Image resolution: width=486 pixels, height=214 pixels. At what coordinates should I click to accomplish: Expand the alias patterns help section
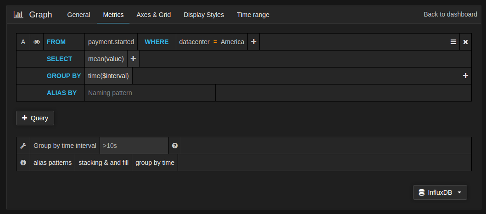tap(52, 163)
